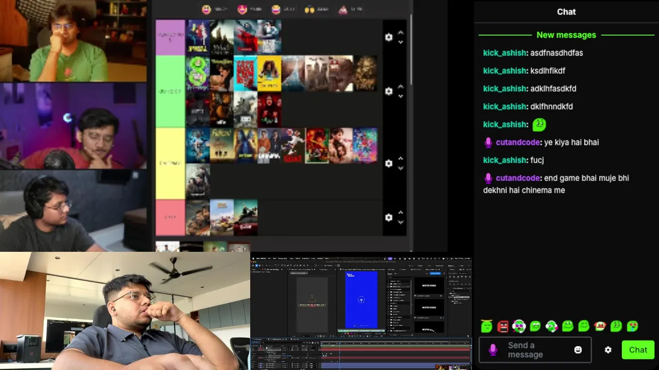Select the first headphones emote with purple eyes
Screen dimensions: 659x370
click(519, 326)
